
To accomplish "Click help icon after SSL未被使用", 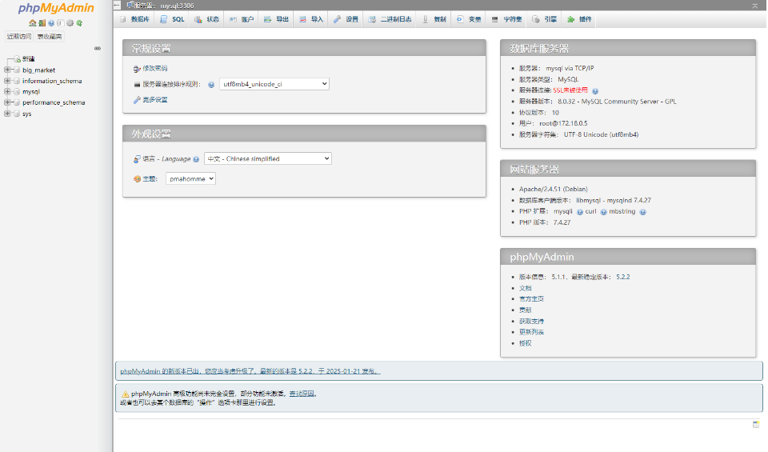I will 595,91.
